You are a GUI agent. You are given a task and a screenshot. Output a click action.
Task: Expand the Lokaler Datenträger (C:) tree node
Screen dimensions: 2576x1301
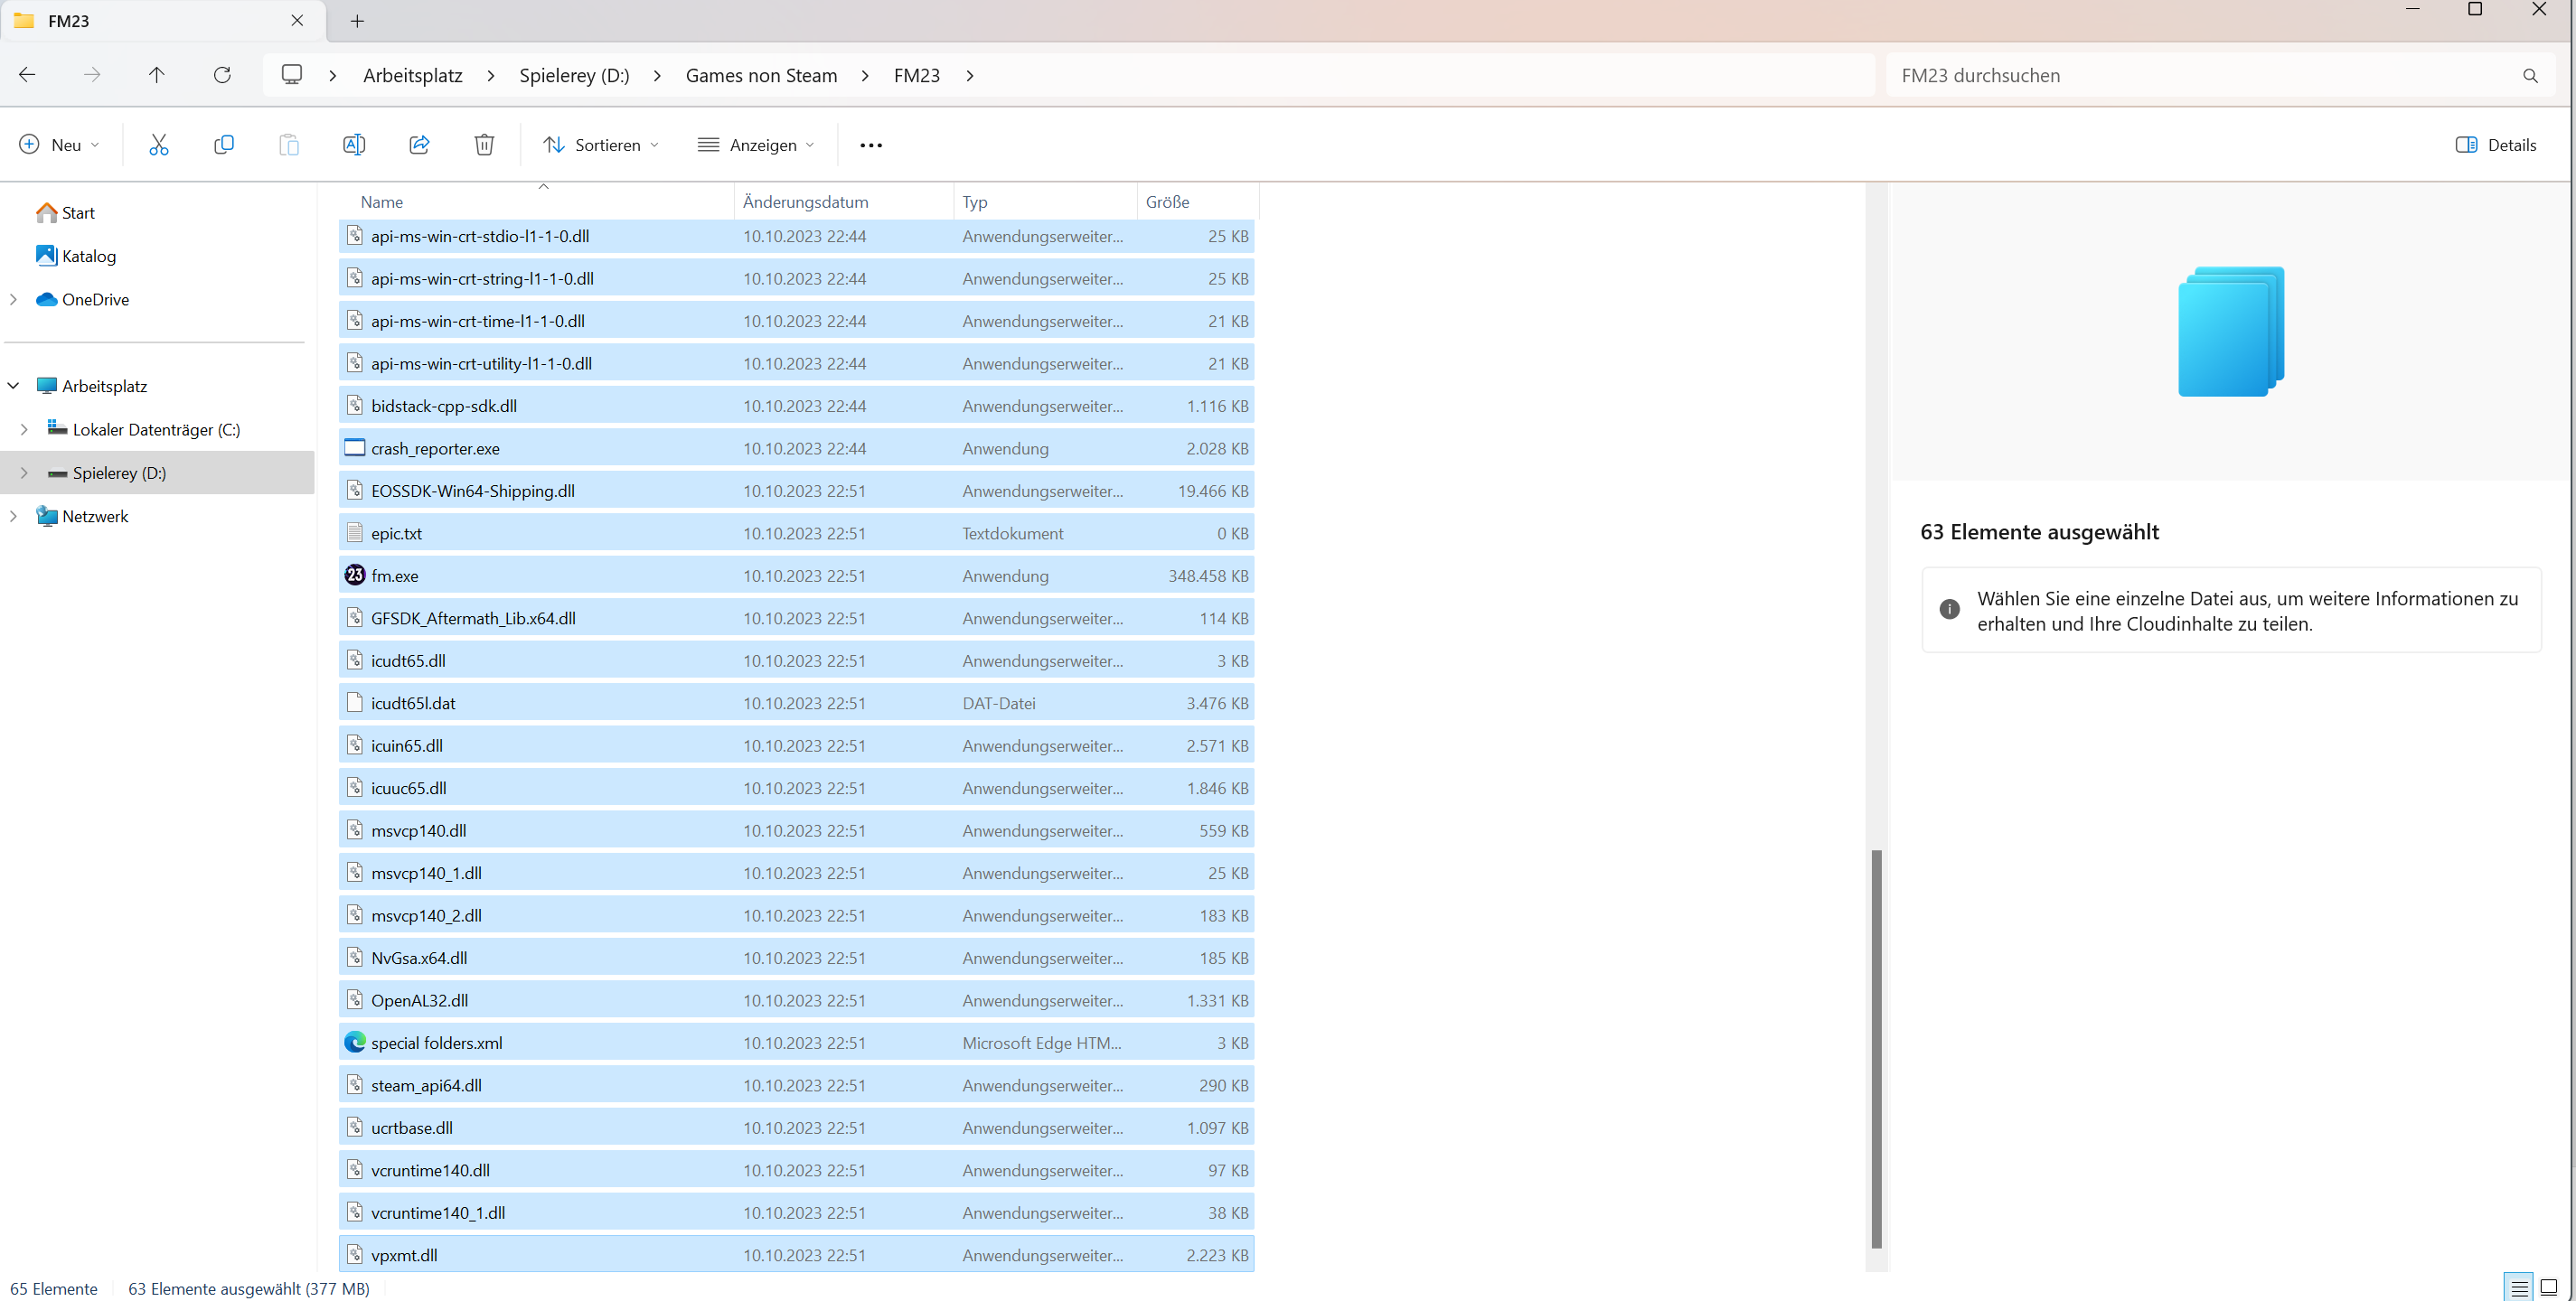pyautogui.click(x=24, y=430)
